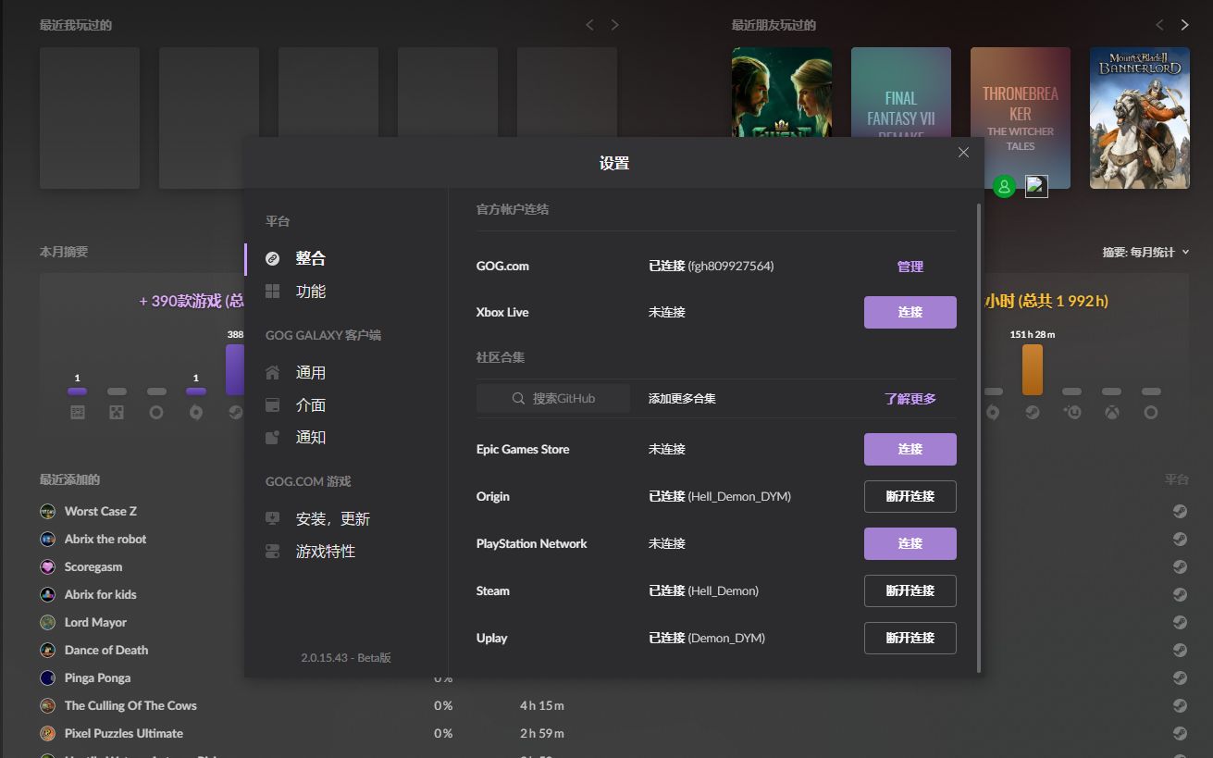Click the Pixel Puzzles Ultimate game icon

[x=47, y=733]
